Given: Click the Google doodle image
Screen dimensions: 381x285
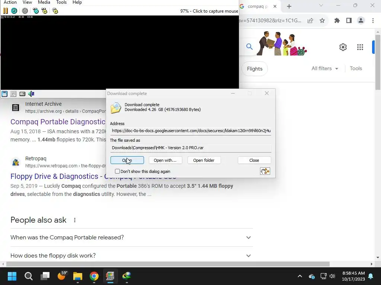Looking at the screenshot, I should (282, 44).
